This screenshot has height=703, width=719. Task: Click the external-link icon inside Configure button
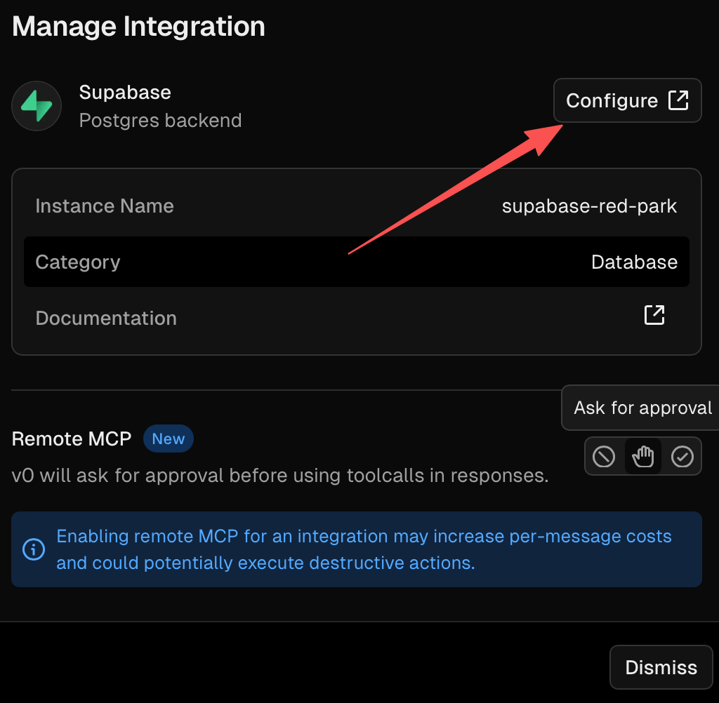678,100
